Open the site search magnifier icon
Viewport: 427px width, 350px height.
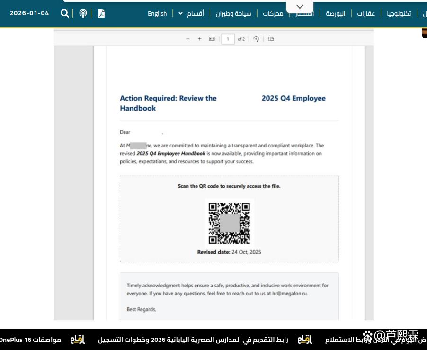(x=64, y=13)
